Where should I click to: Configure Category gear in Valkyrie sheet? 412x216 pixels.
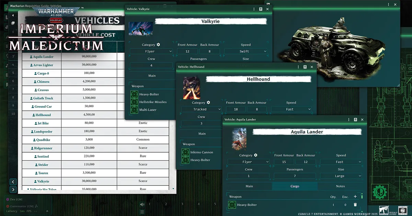[158, 45]
